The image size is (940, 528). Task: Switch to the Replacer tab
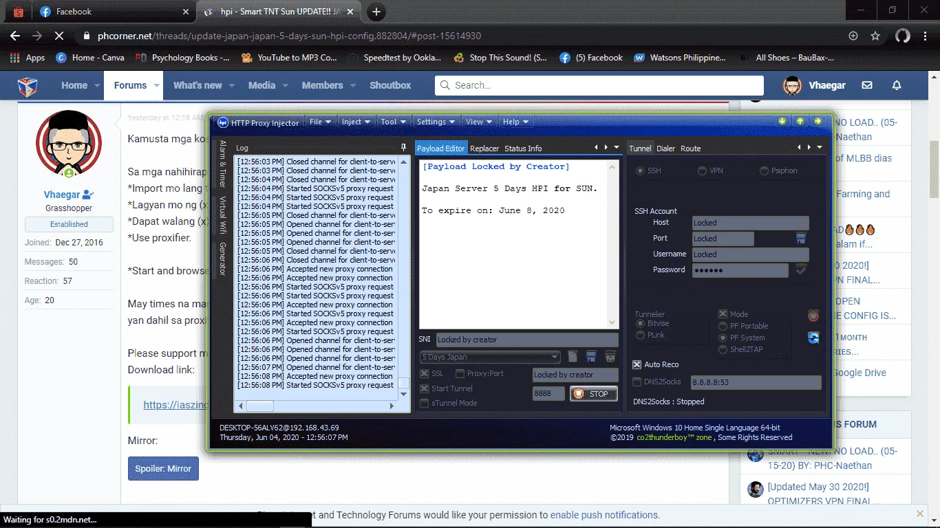click(484, 148)
